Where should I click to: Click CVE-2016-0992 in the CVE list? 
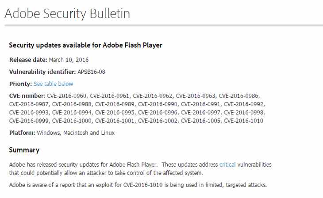pyautogui.click(x=244, y=104)
